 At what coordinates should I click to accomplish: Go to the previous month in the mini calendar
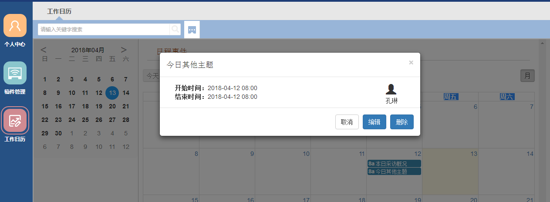point(44,50)
